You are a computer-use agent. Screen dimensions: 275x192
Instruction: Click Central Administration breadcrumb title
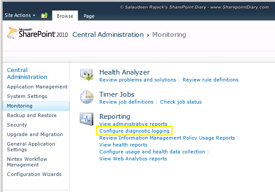click(108, 35)
